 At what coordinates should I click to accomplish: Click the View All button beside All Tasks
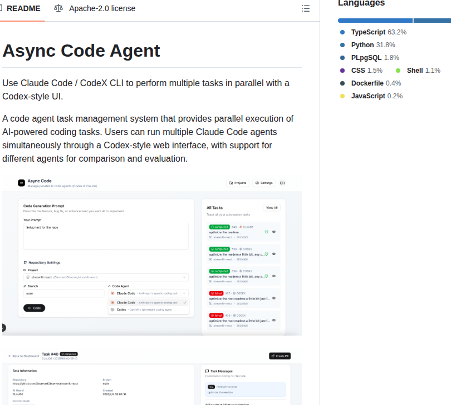pos(272,208)
